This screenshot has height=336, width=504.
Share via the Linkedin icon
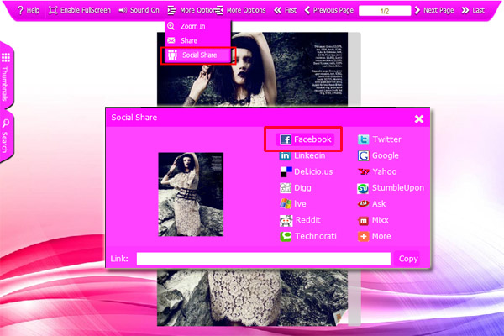pos(285,156)
